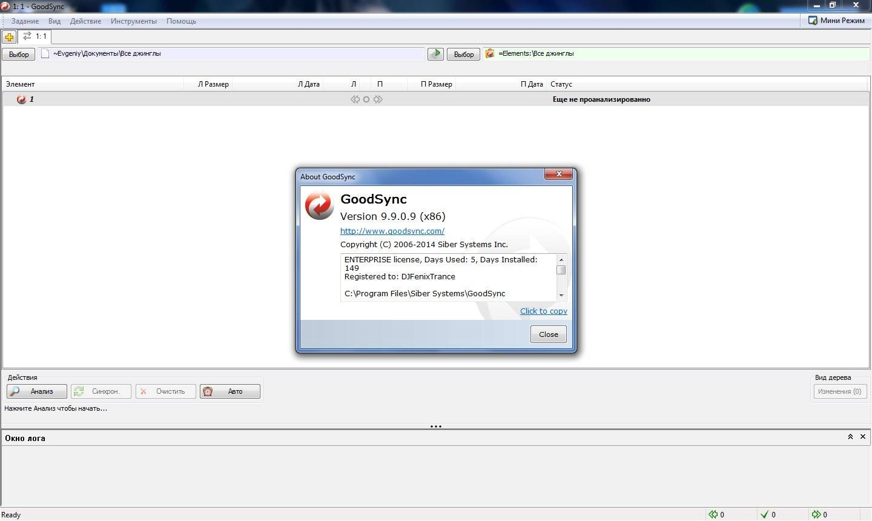Click the left Выбор browse button
This screenshot has height=521, width=872.
[19, 54]
